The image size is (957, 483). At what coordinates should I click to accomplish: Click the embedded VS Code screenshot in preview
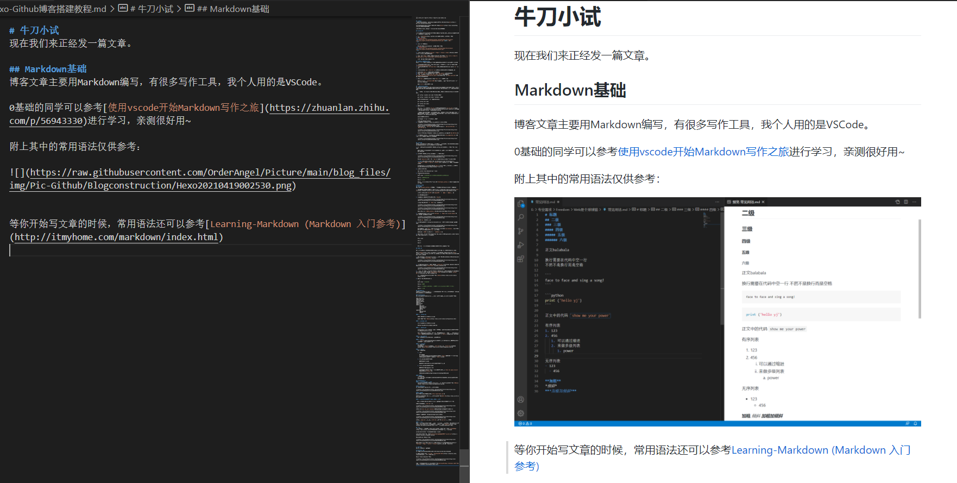point(717,312)
